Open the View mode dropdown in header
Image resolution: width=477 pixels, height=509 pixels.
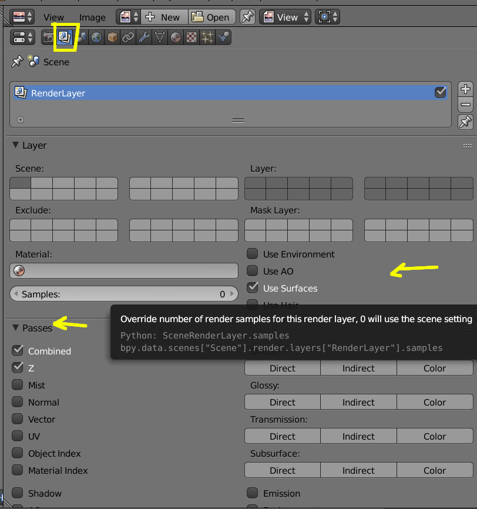(x=285, y=17)
